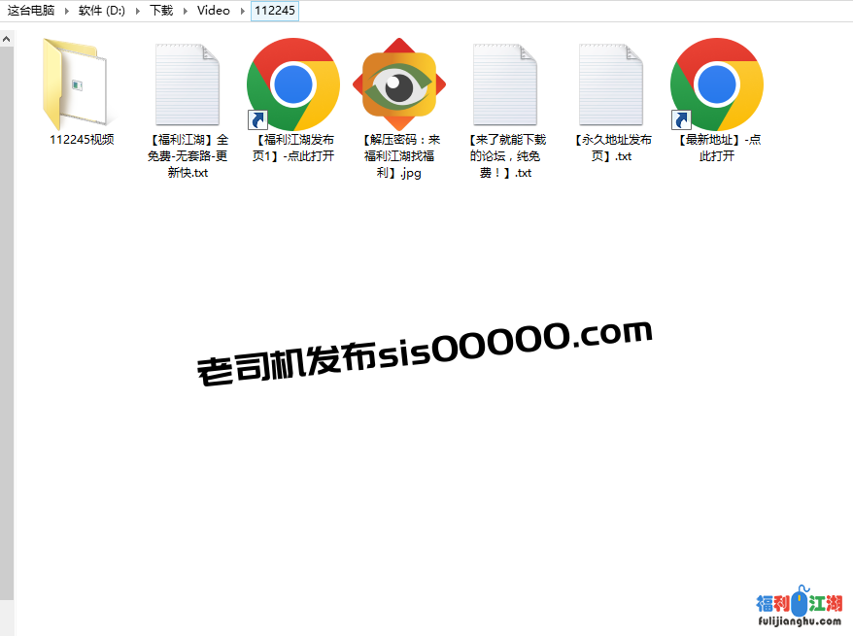Select the 【最新地址】-点此打开 Chrome shortcut icon
The width and height of the screenshot is (853, 636).
point(717,84)
